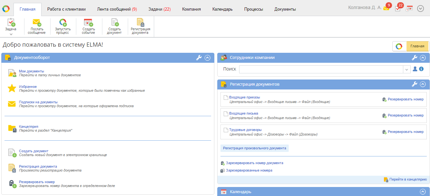The width and height of the screenshot is (430, 196).
Task: Click the ELMA logo icon in top-left corner
Action: (x=6, y=9)
